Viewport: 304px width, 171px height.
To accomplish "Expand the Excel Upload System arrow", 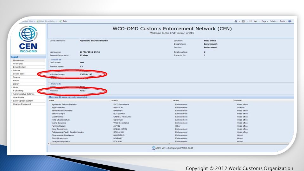I will [x=12, y=101].
